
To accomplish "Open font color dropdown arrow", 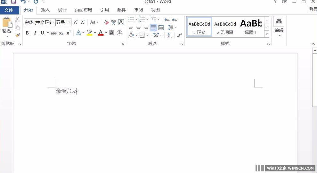I will click(x=106, y=33).
